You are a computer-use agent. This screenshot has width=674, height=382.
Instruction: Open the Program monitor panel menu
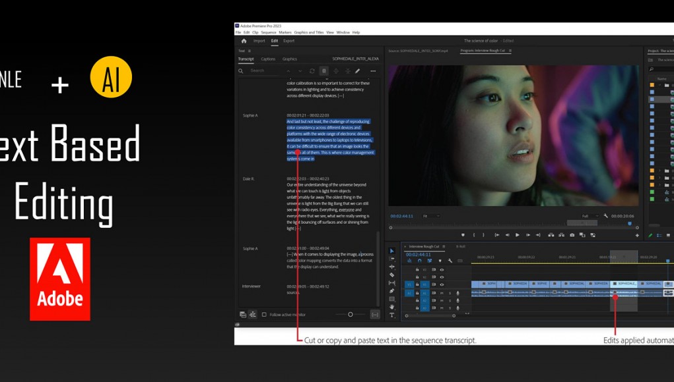tap(510, 51)
